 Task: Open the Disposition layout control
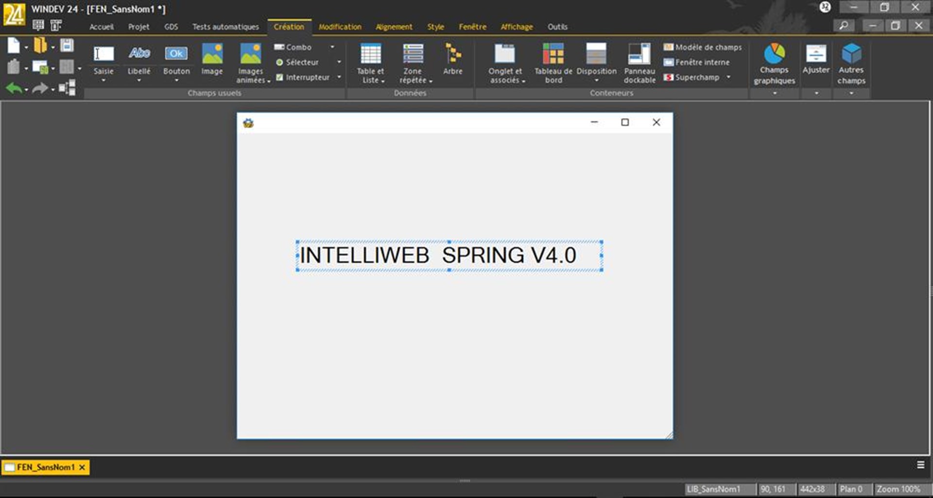pos(596,59)
